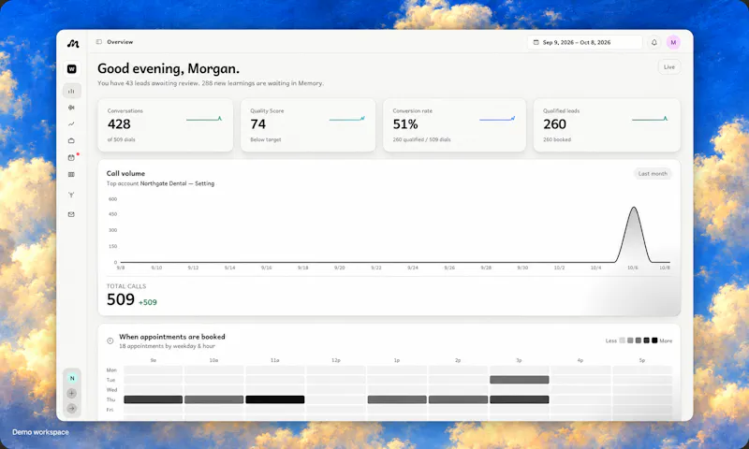Click the Thursday 9a heatmap cell

pos(153,399)
